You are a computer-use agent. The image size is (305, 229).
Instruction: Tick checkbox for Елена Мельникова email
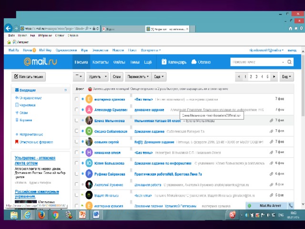click(x=76, y=120)
